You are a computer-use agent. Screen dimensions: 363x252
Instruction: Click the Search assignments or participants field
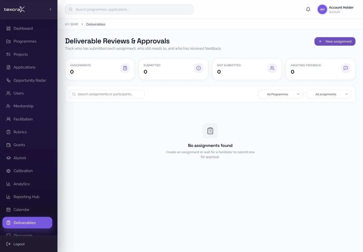107,94
